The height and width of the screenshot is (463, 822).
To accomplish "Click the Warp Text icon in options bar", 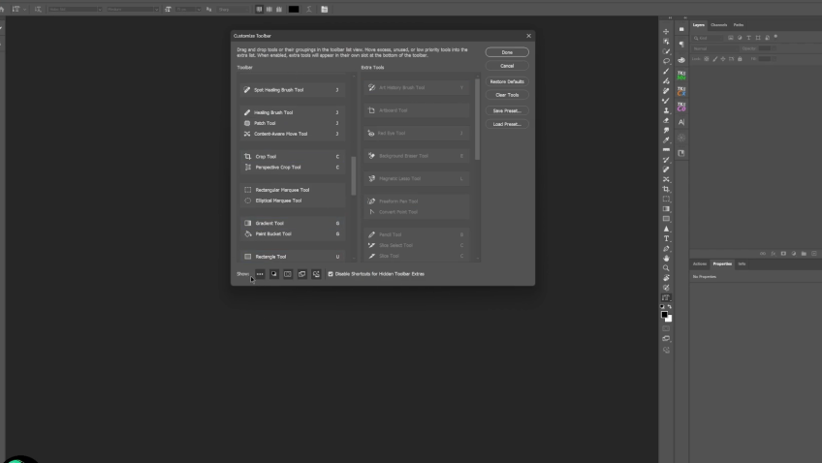I will coord(309,10).
